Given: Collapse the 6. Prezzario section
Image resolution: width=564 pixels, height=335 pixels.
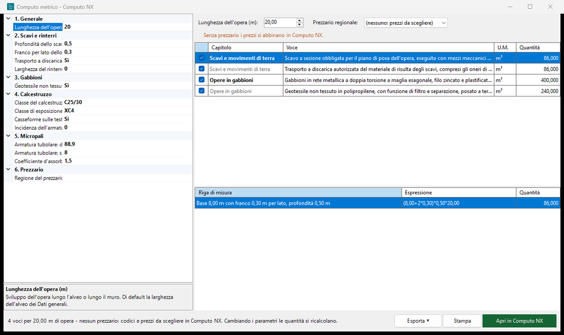Looking at the screenshot, I should (x=8, y=169).
